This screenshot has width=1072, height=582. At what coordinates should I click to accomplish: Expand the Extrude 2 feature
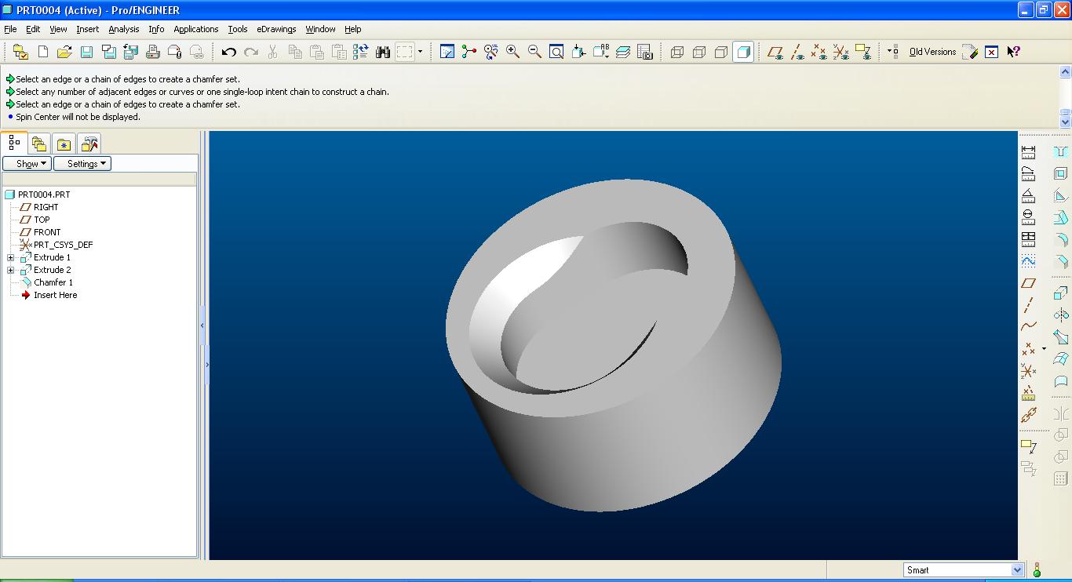click(x=11, y=270)
